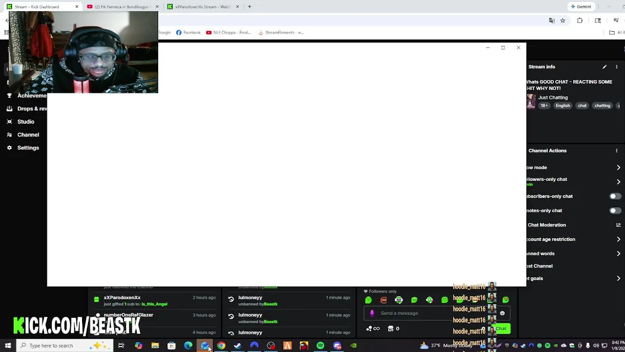Open the Facebook bookmark

click(188, 32)
